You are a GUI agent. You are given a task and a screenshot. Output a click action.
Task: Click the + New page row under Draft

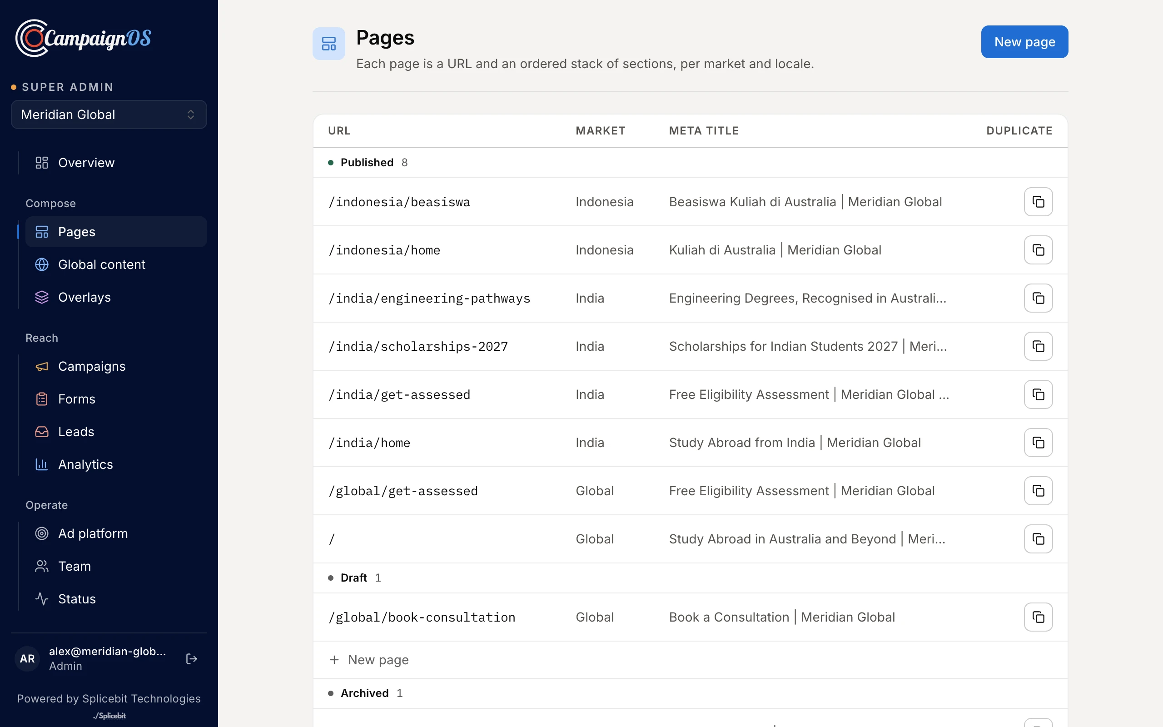point(690,660)
